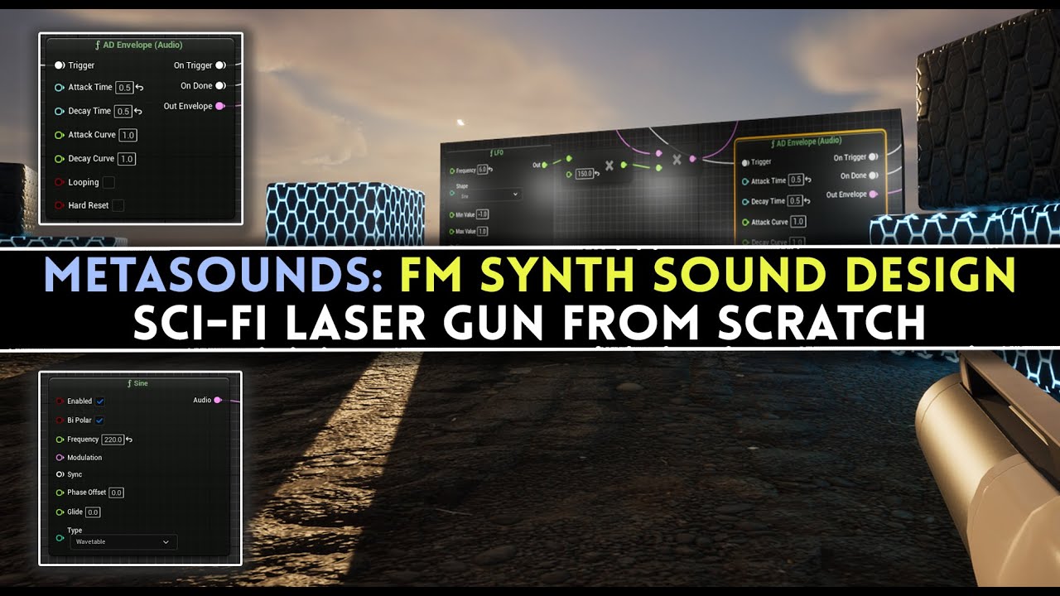
Task: Click the multiply node next to the 150.0 value
Action: [x=609, y=166]
